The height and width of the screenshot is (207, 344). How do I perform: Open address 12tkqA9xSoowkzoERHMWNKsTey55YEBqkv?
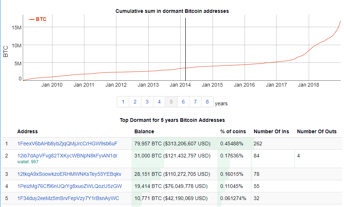pos(69,174)
